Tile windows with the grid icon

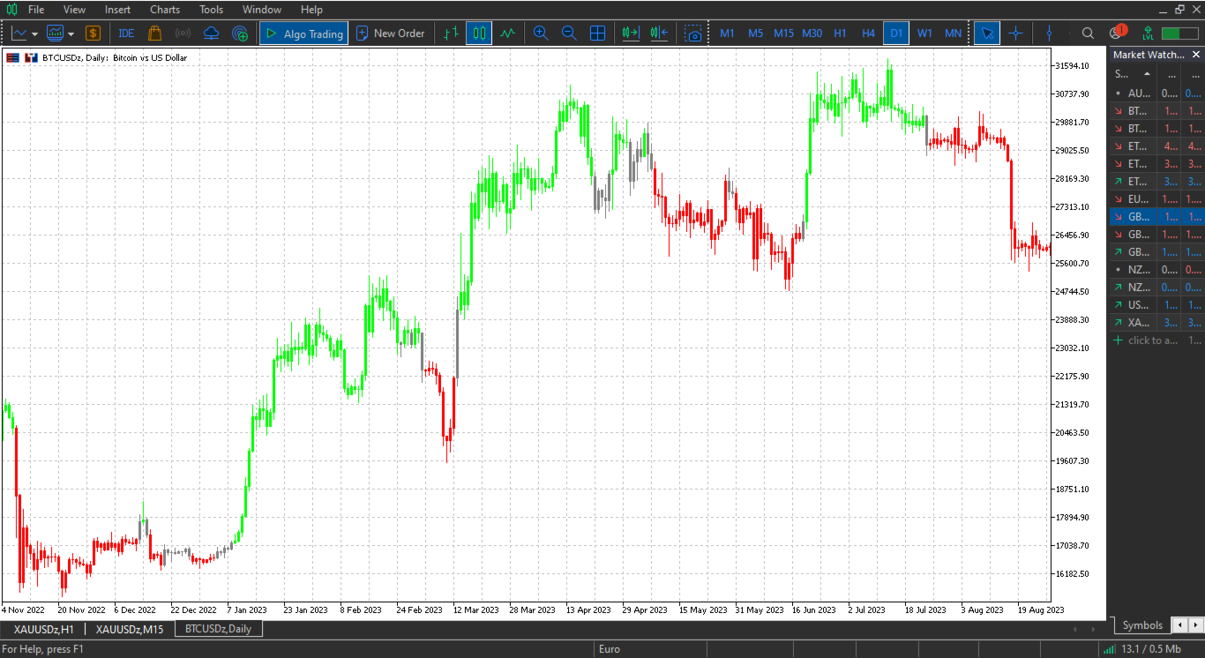click(x=597, y=34)
